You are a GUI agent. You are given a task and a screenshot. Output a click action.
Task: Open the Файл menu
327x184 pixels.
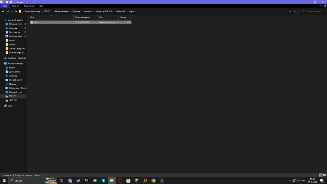[x=5, y=6]
